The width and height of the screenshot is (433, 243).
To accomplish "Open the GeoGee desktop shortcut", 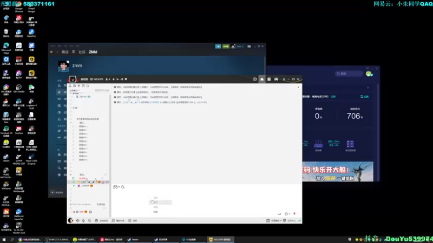I will tap(19, 130).
